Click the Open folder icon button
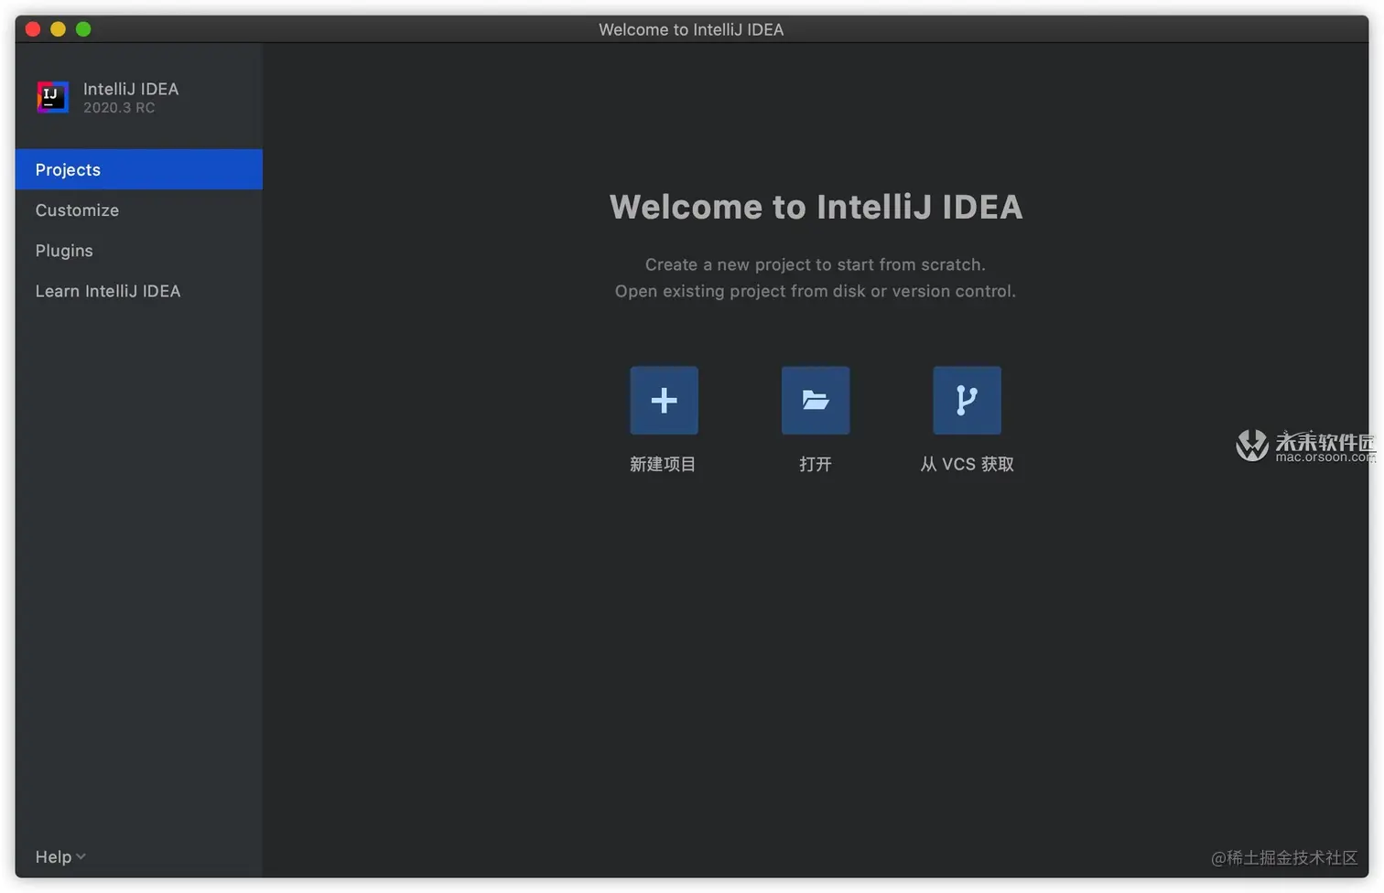This screenshot has width=1384, height=893. pos(816,401)
